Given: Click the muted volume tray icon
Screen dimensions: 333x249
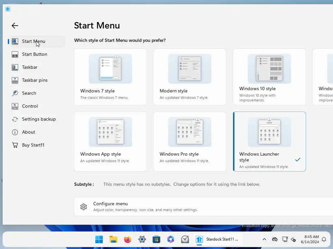Looking at the screenshot, I should (x=293, y=240).
